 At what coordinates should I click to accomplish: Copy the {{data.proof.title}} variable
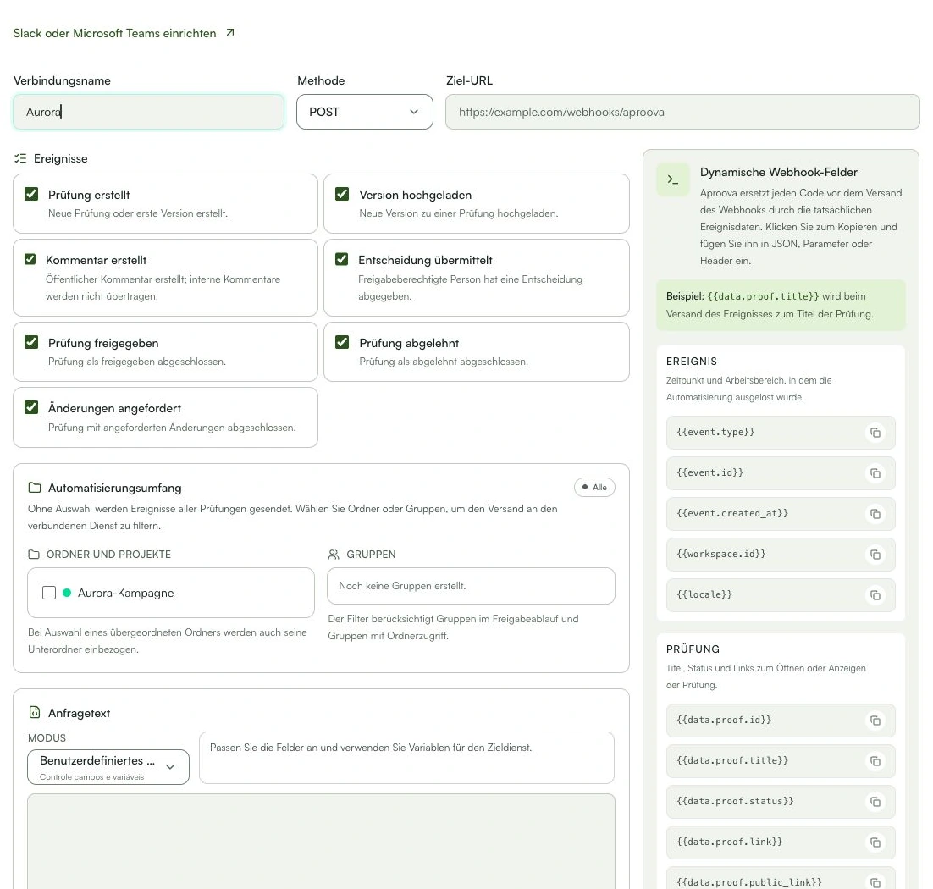(875, 761)
